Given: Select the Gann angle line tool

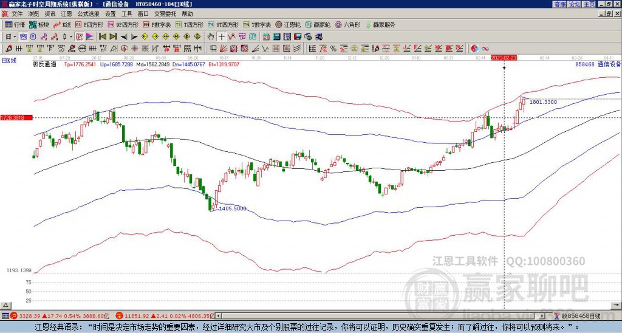Looking at the screenshot, I should (255, 49).
